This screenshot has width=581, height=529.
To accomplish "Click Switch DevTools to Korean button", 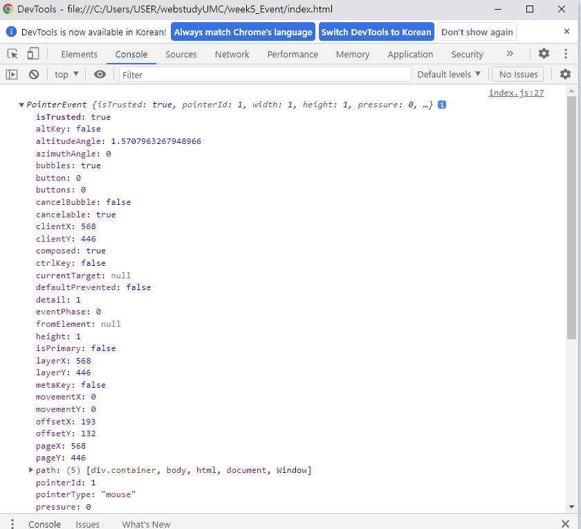I will tap(376, 32).
